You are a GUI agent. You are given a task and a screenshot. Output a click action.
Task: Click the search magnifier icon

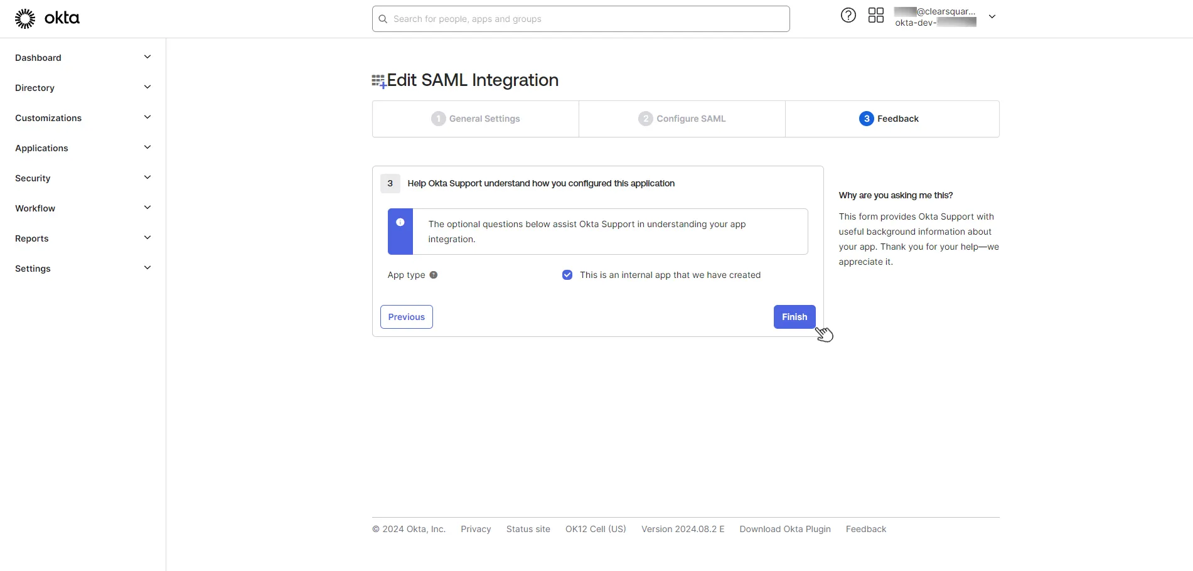[x=383, y=19]
